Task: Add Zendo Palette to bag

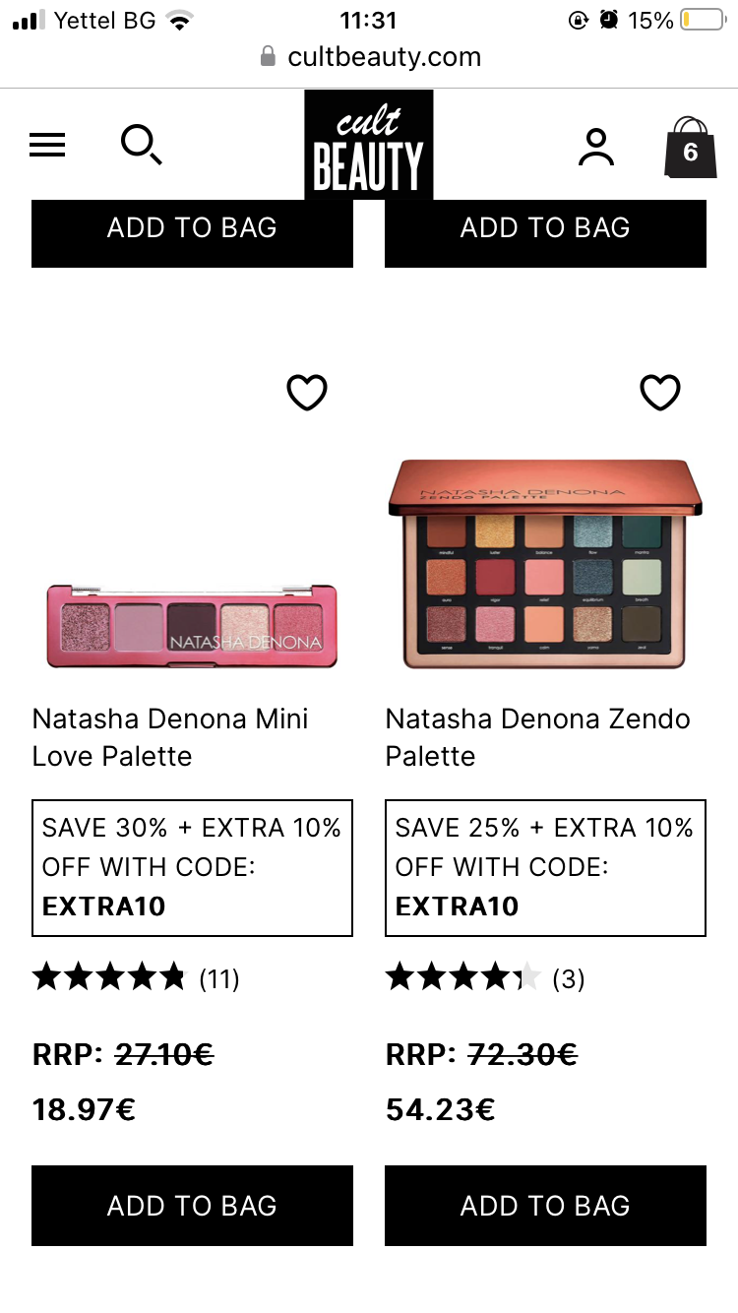Action: [545, 1206]
